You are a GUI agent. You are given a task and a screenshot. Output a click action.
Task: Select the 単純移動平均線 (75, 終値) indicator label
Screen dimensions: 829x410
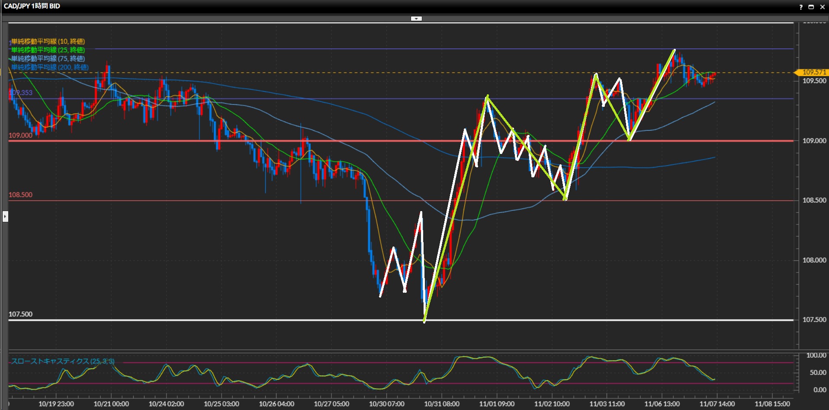point(48,58)
